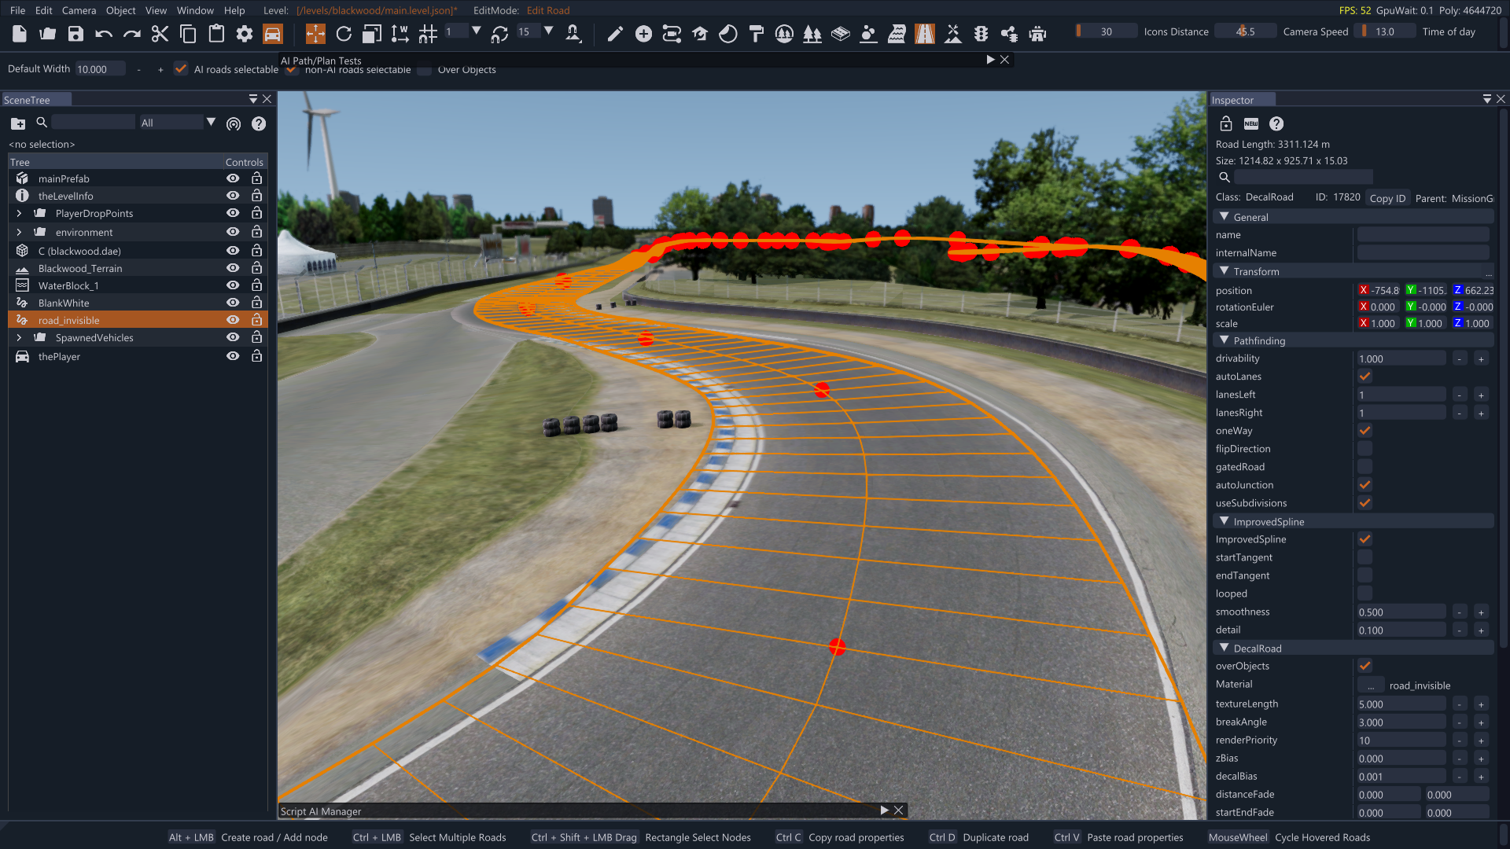The height and width of the screenshot is (849, 1510).
Task: Click the pencil edit tool icon
Action: click(615, 33)
